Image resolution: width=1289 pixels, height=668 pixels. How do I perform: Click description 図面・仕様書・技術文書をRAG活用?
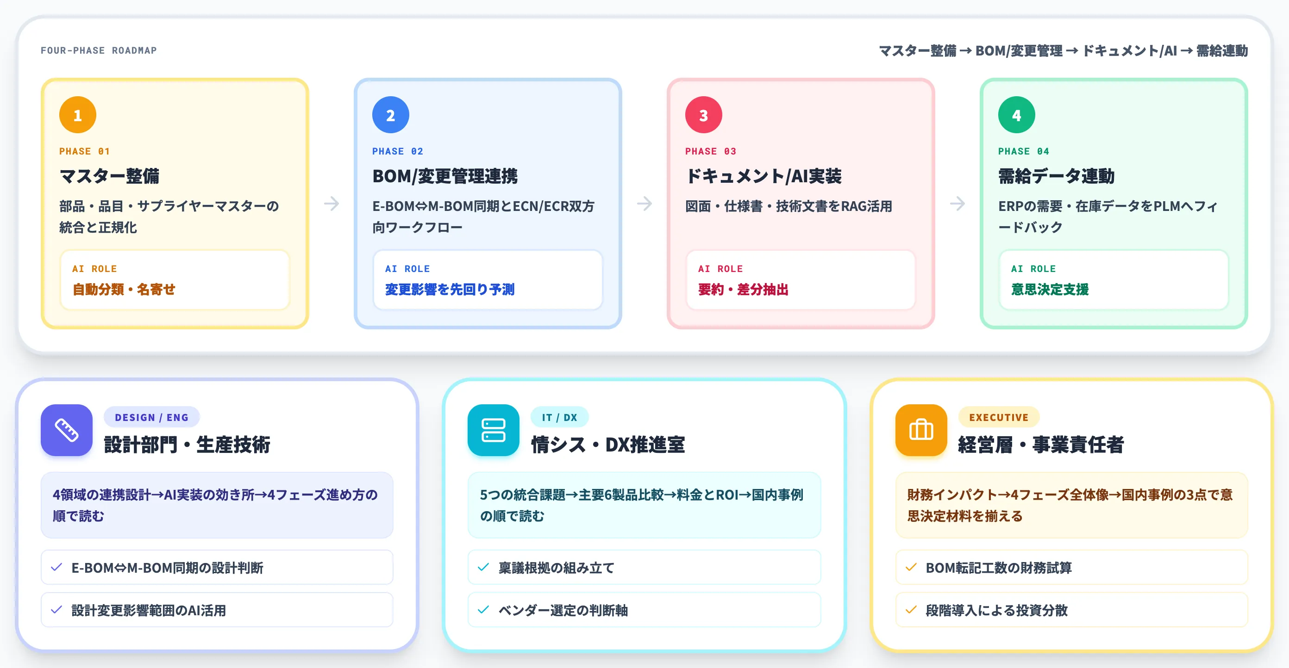point(788,206)
